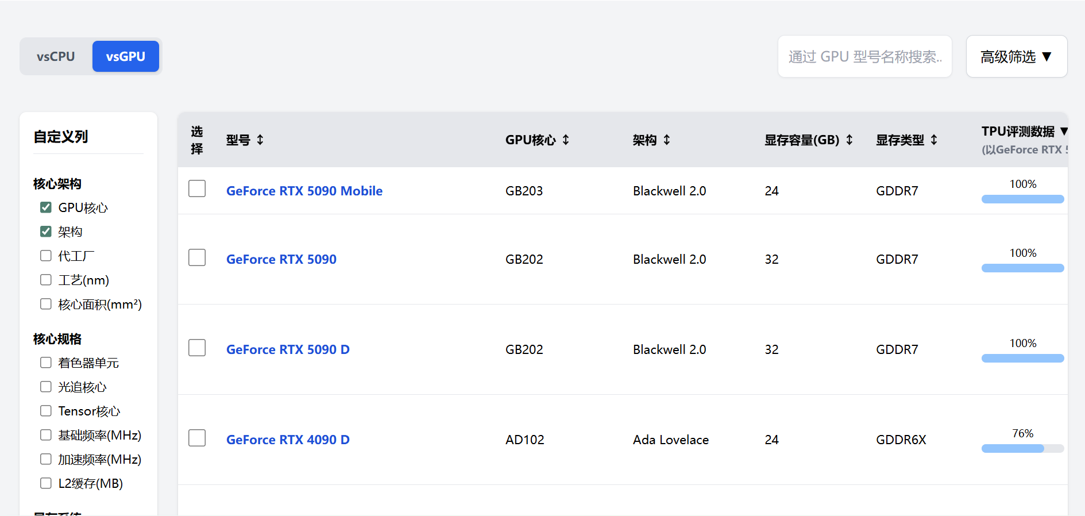Image resolution: width=1085 pixels, height=516 pixels.
Task: Uncheck the GPU核心 column option
Action: tap(46, 207)
